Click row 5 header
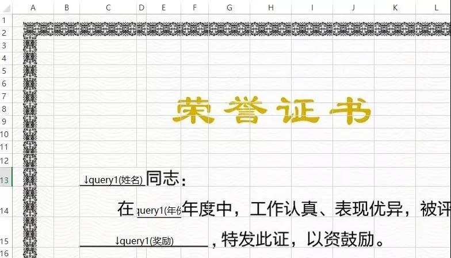 click(6, 71)
